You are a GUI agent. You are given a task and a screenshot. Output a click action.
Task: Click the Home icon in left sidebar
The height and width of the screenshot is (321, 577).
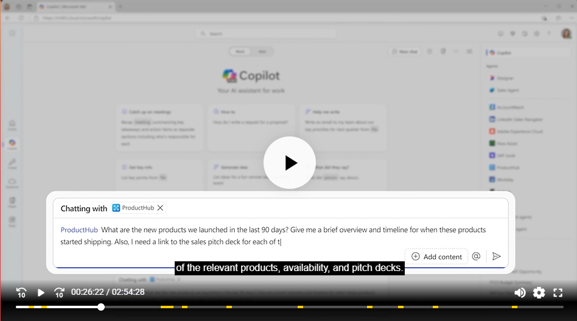(x=12, y=125)
